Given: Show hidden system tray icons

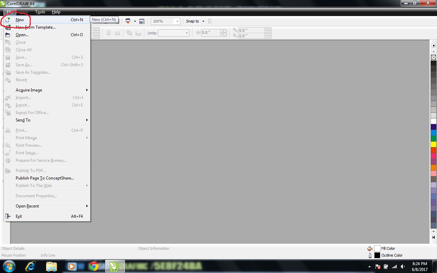Looking at the screenshot, I should tap(370, 267).
